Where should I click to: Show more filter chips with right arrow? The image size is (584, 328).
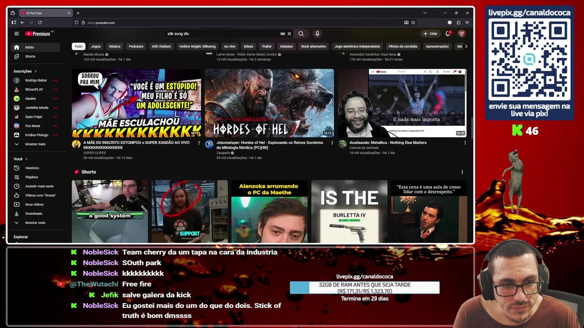click(465, 46)
